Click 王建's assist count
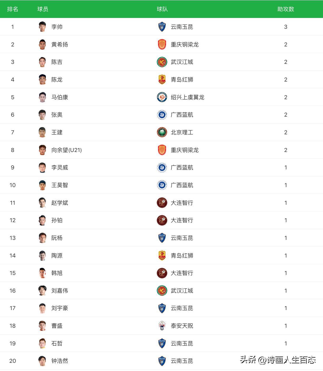Viewport: 323px width, 371px height. pyautogui.click(x=286, y=132)
